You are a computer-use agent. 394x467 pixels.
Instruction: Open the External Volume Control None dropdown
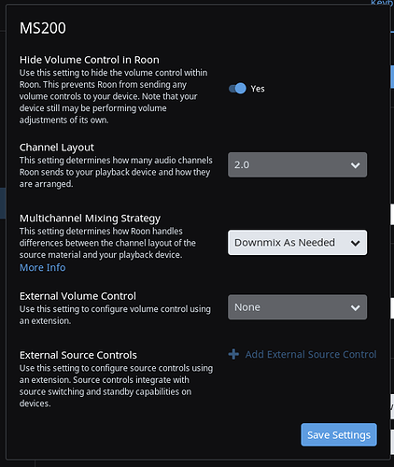pyautogui.click(x=297, y=307)
